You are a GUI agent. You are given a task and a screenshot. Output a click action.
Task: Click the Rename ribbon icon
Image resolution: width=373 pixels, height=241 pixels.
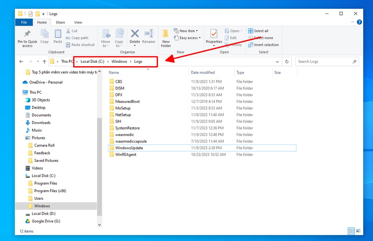149,34
